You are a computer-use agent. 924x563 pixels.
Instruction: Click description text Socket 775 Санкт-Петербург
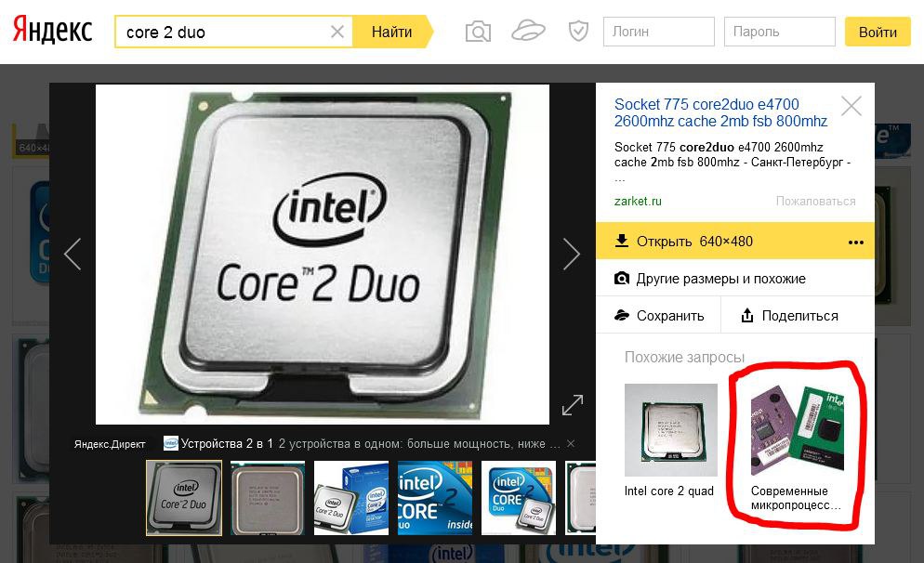click(x=733, y=162)
